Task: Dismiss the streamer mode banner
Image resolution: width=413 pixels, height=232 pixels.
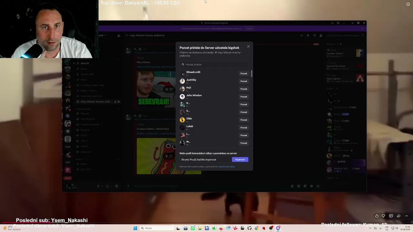Action: 362,28
